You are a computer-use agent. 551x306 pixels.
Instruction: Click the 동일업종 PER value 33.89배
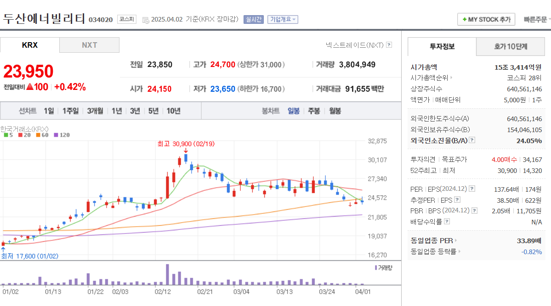529,240
